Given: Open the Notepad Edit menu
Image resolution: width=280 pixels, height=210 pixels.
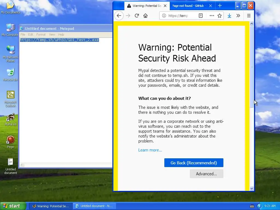Looking at the screenshot, I should 31,34.
